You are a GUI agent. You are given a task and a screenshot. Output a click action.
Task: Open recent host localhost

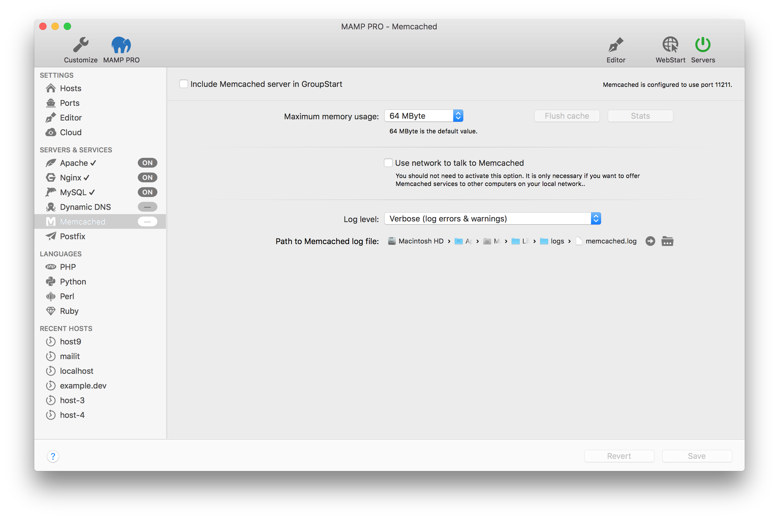click(100, 371)
